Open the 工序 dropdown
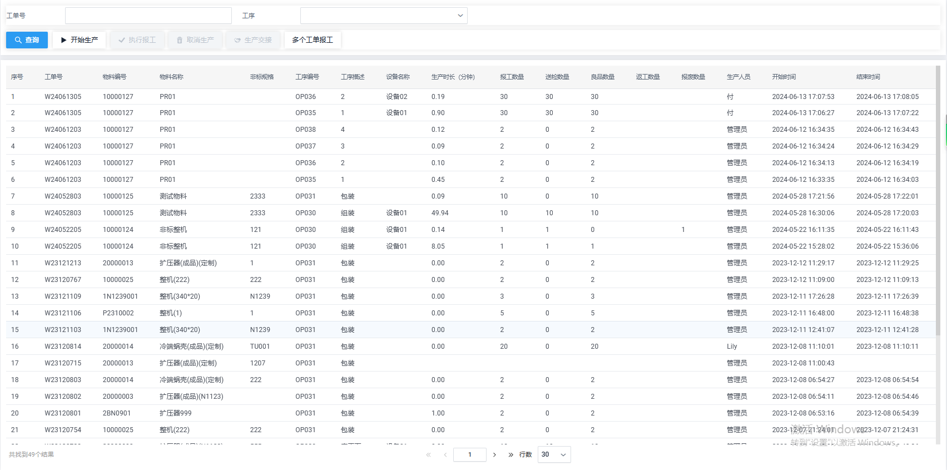 pos(384,16)
